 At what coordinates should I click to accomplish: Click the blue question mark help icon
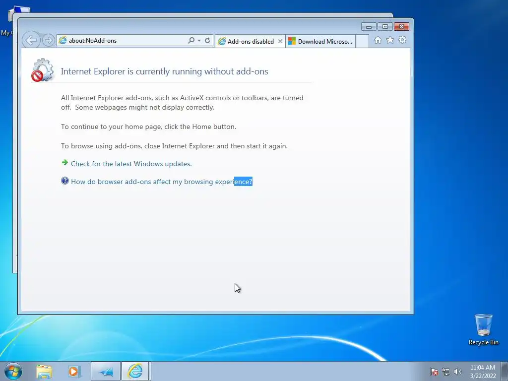tap(65, 181)
